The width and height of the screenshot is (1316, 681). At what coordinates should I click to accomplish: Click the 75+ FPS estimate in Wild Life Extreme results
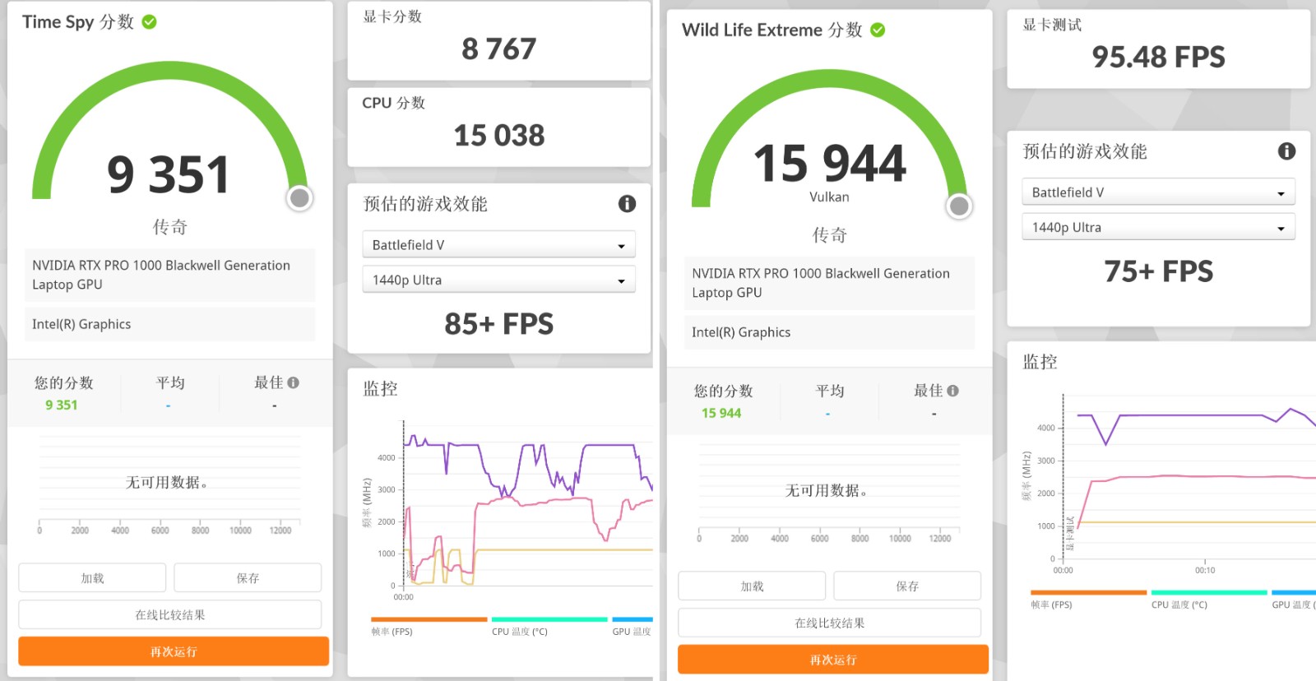tap(1159, 271)
